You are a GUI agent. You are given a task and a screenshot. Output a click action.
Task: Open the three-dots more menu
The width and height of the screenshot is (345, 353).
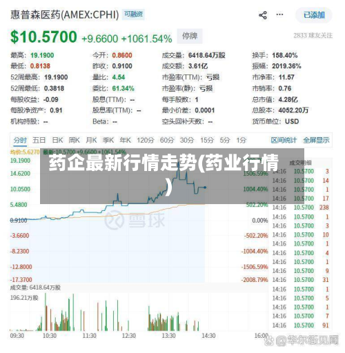(279, 14)
